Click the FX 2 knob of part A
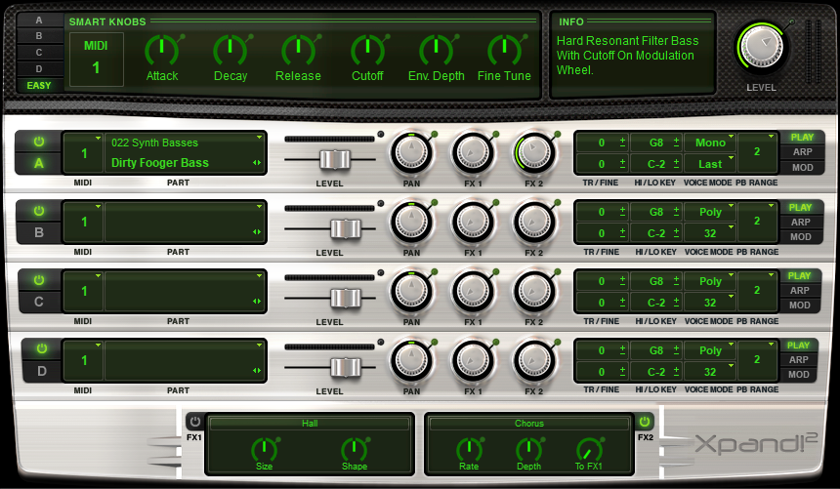 534,152
